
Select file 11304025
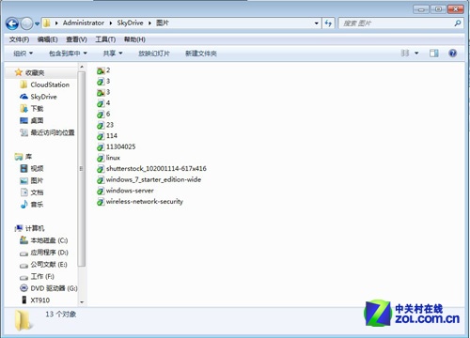tap(120, 146)
